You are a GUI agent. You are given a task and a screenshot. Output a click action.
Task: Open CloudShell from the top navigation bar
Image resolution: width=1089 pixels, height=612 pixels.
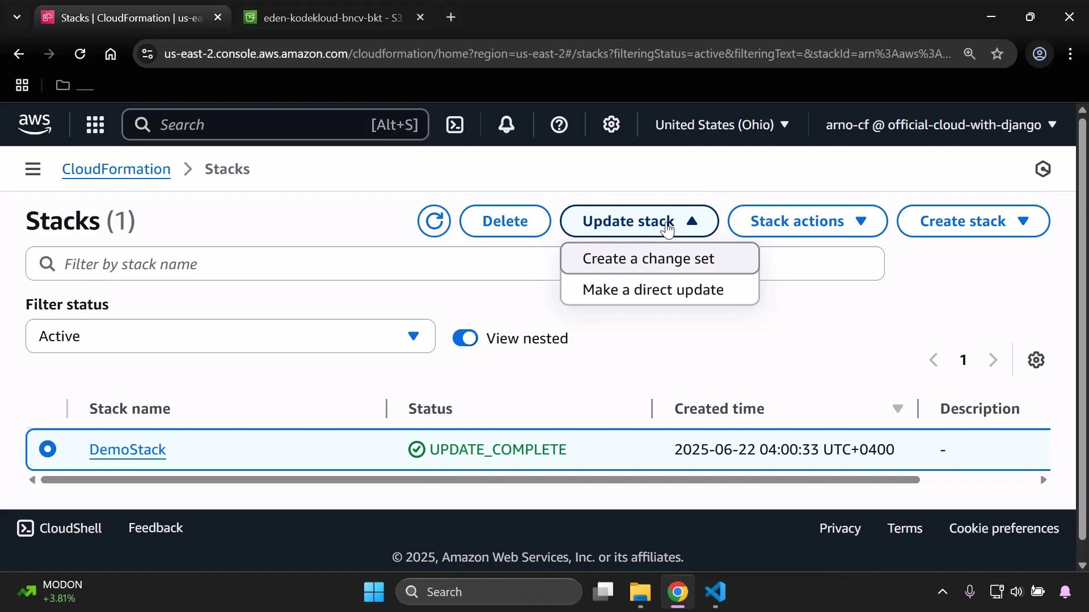pyautogui.click(x=455, y=125)
